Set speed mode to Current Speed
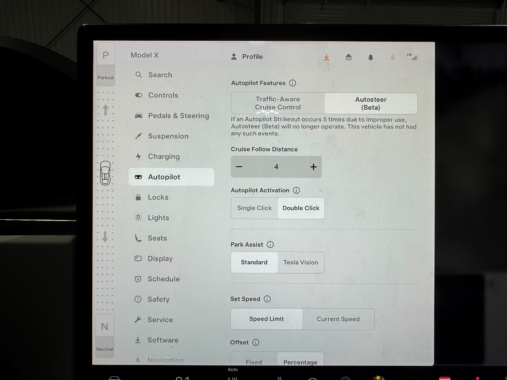The height and width of the screenshot is (380, 507). [x=338, y=319]
